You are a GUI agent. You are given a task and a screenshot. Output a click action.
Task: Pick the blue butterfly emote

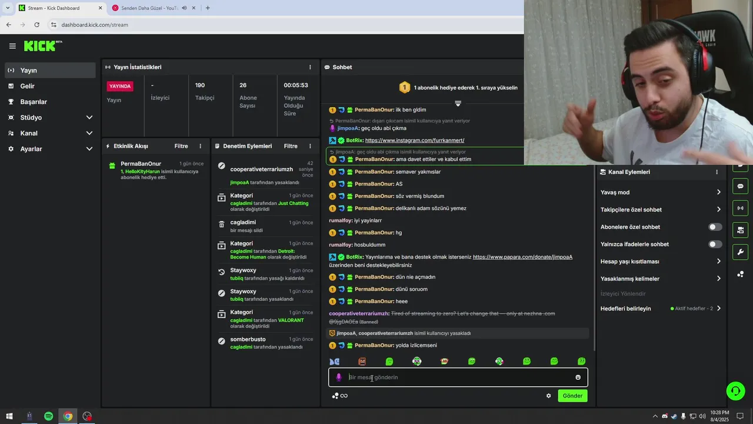[x=334, y=362]
